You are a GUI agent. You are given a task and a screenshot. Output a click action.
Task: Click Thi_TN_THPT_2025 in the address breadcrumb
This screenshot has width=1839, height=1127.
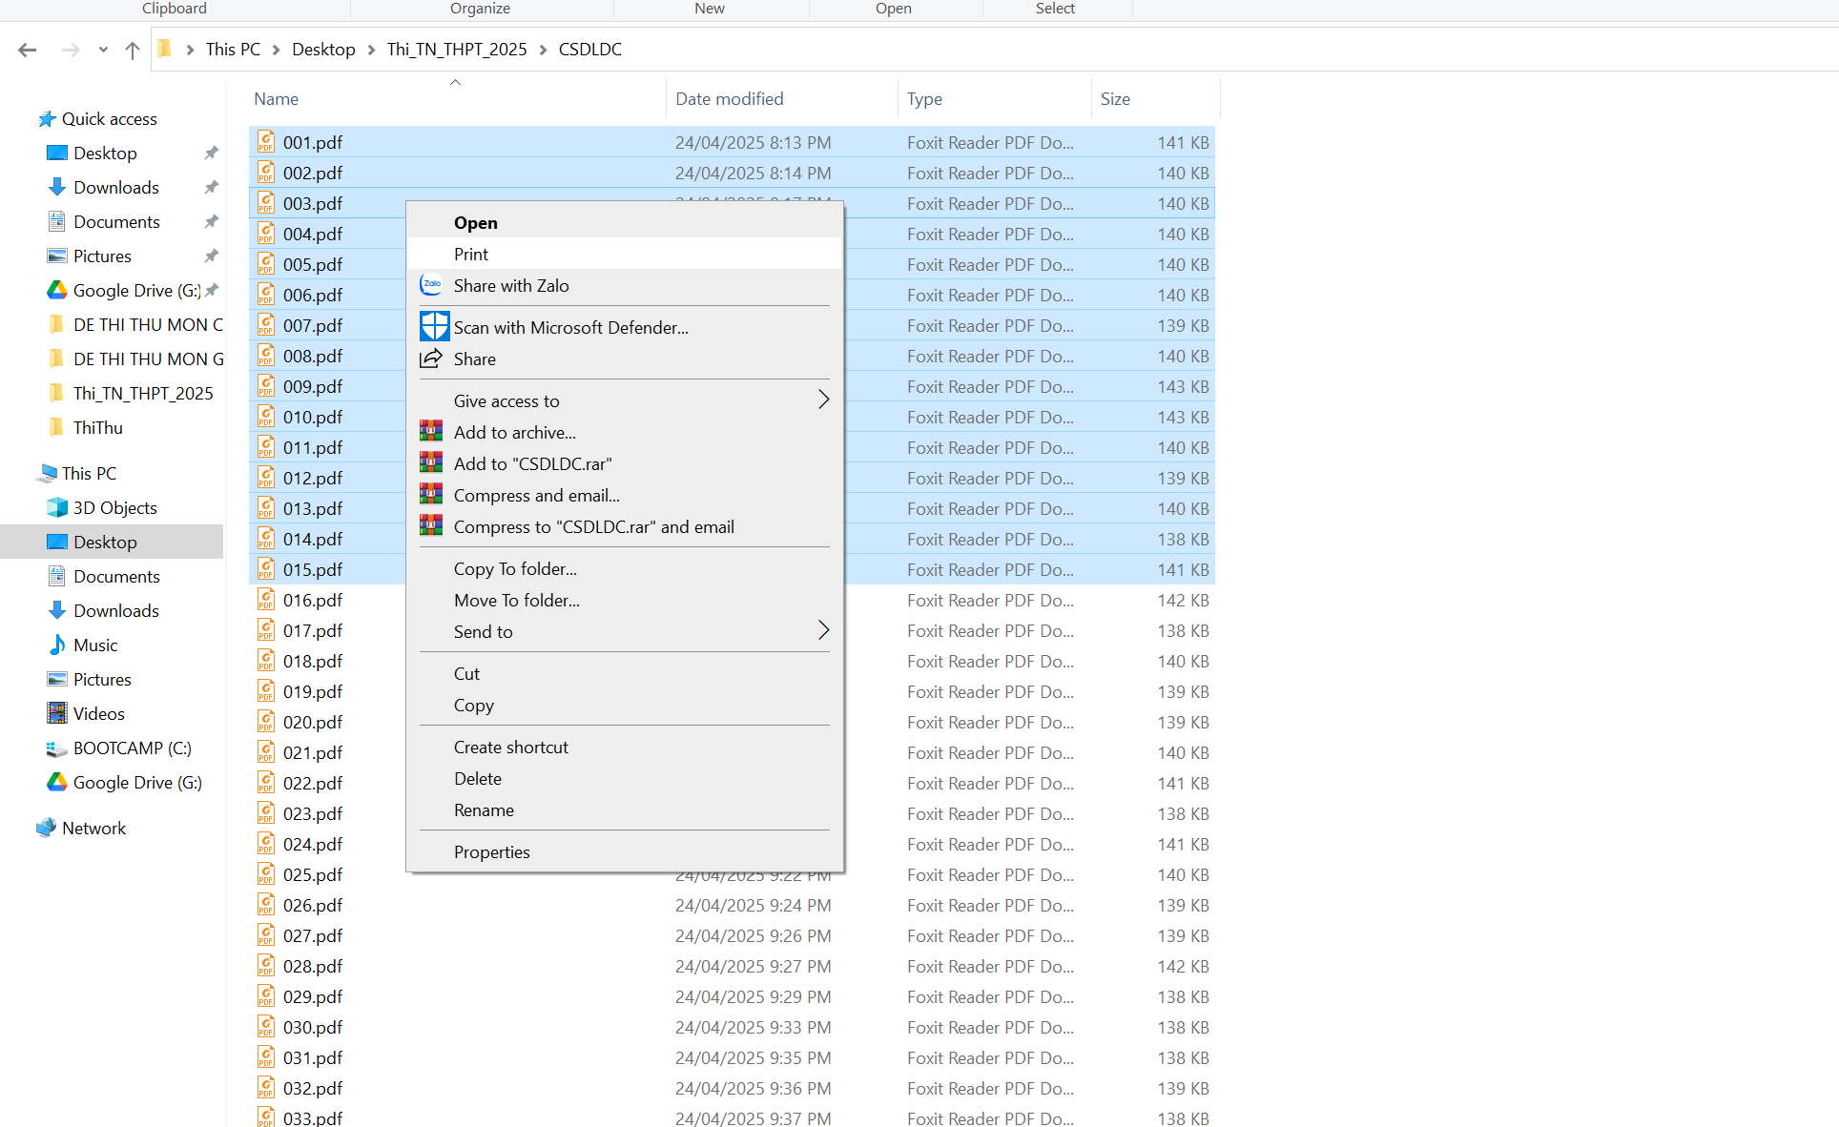coord(457,50)
